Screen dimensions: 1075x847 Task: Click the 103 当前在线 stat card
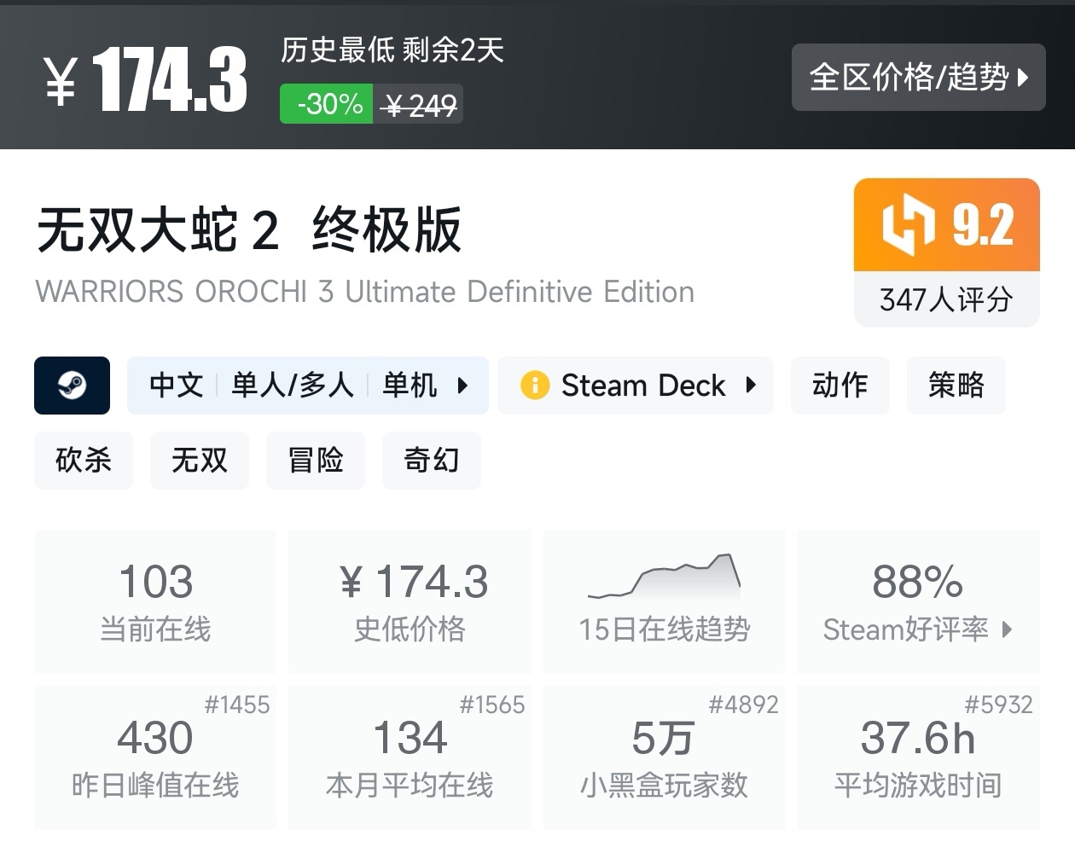pyautogui.click(x=155, y=601)
